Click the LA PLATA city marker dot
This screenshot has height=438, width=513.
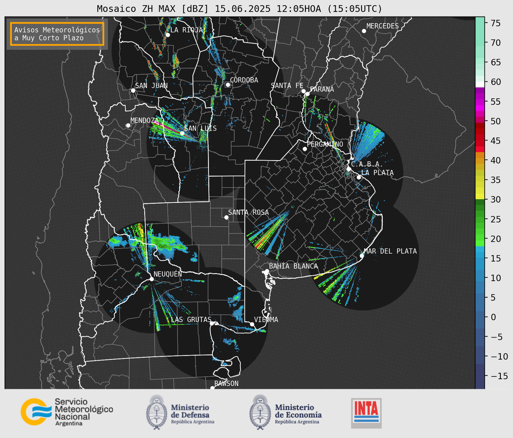pyautogui.click(x=359, y=177)
